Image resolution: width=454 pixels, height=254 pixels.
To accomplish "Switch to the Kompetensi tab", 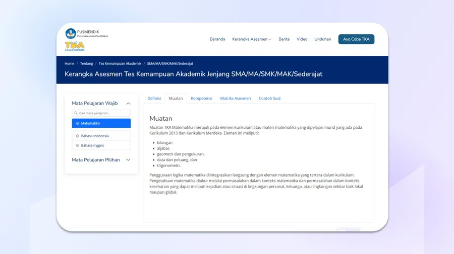I will click(201, 99).
